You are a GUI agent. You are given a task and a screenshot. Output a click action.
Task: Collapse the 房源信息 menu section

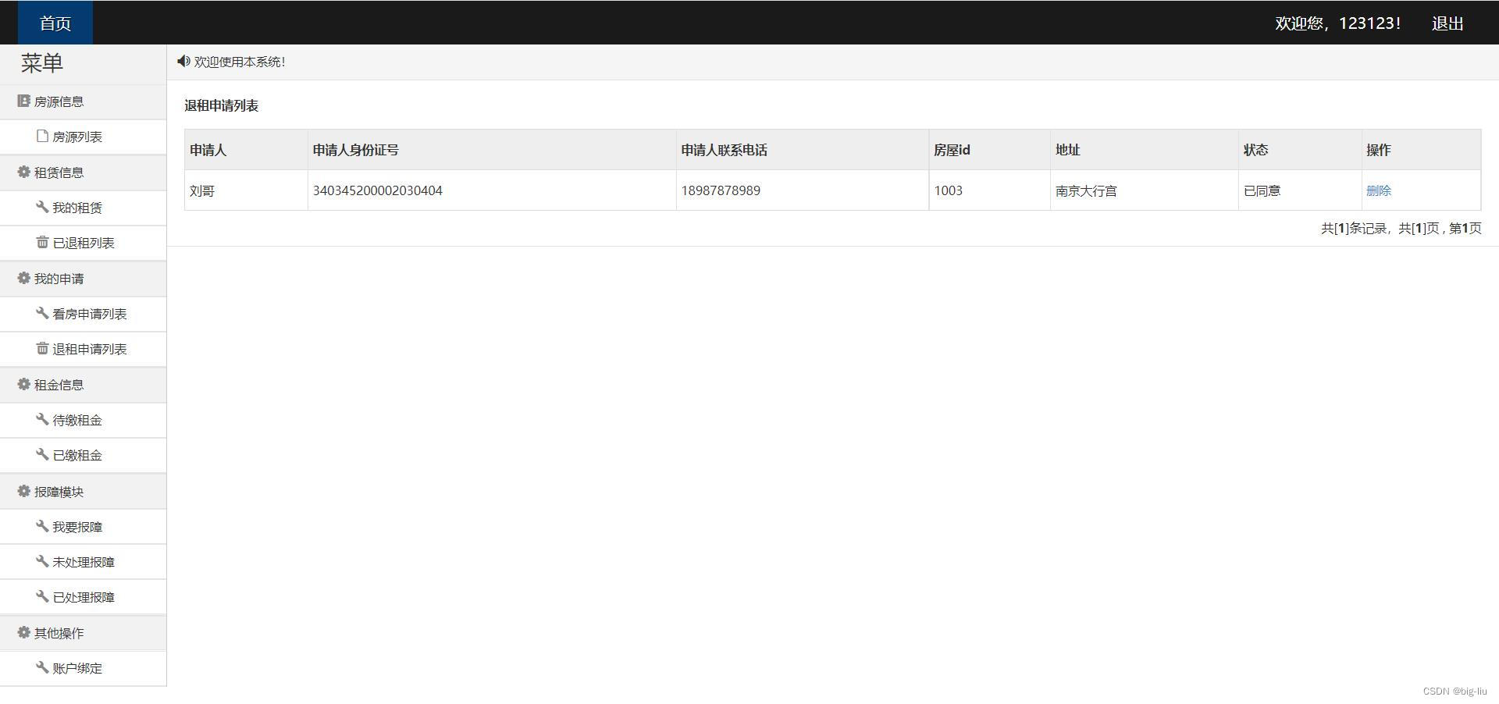click(59, 102)
